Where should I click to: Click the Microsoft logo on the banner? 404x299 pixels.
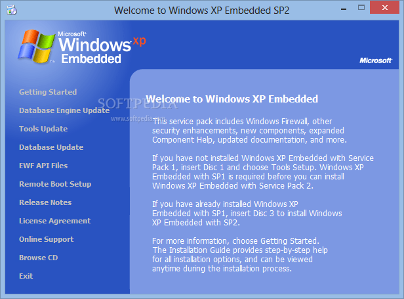[375, 60]
